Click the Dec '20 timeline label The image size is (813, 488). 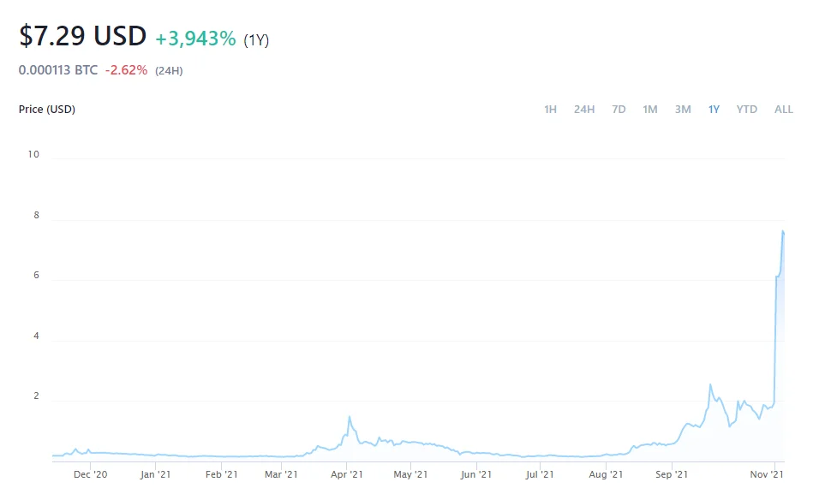(x=90, y=474)
